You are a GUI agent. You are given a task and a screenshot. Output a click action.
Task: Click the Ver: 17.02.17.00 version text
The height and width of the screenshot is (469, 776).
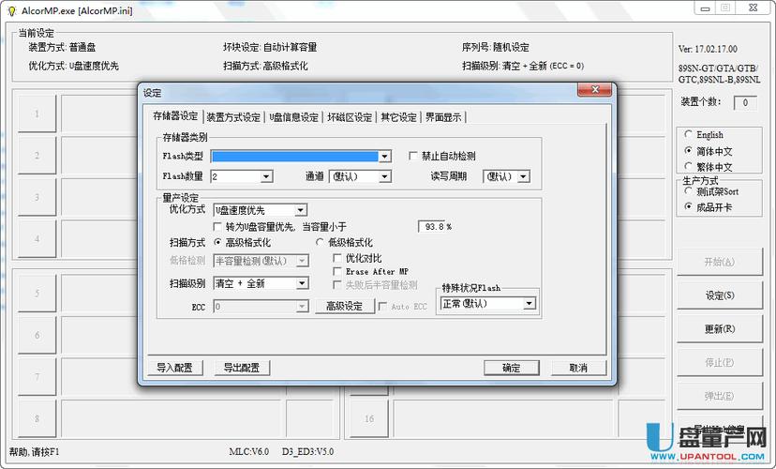pyautogui.click(x=708, y=49)
